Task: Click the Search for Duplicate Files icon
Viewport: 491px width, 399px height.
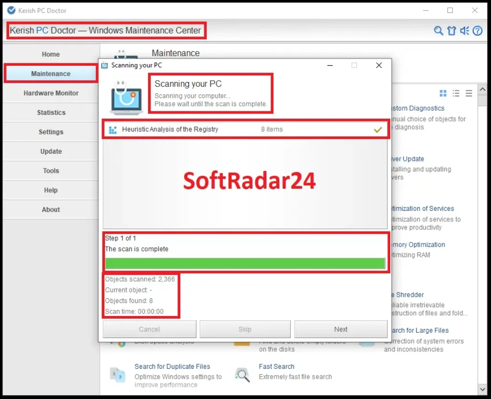Action: (118, 374)
